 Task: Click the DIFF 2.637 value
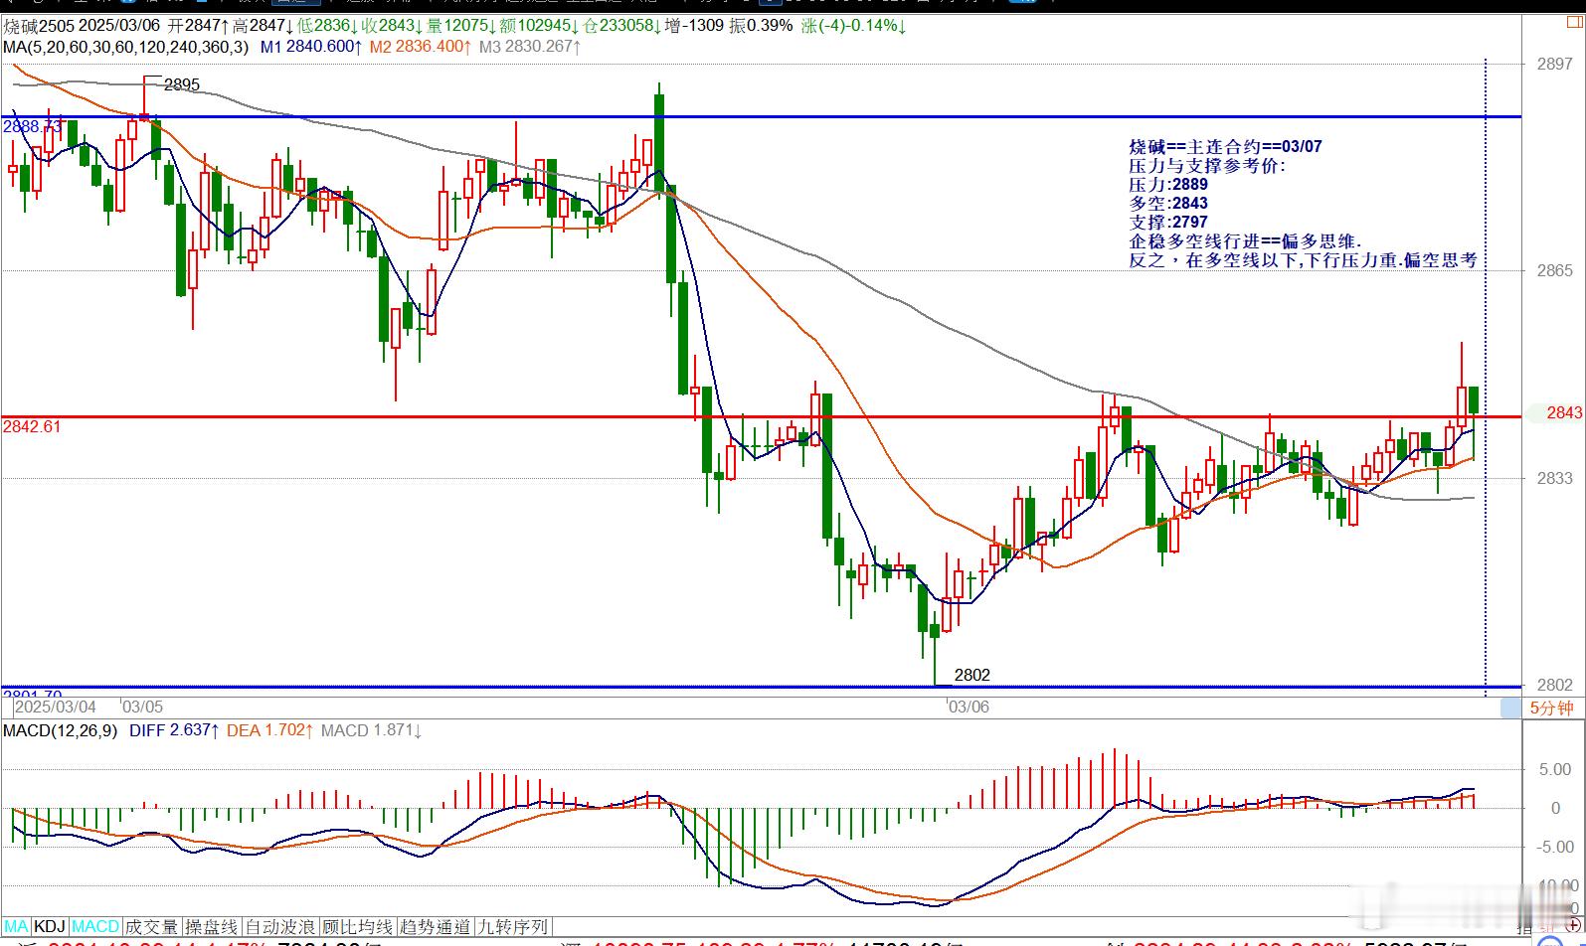[174, 730]
